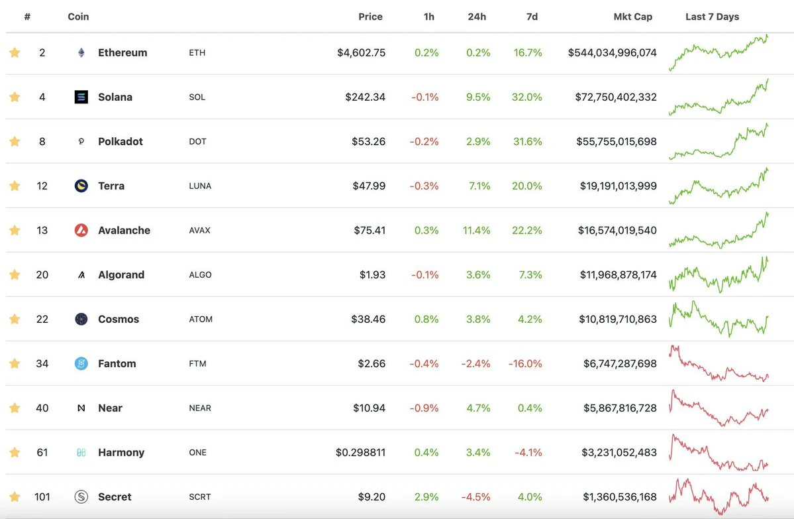The image size is (794, 519).
Task: Sort table by Coin column header
Action: pos(78,17)
